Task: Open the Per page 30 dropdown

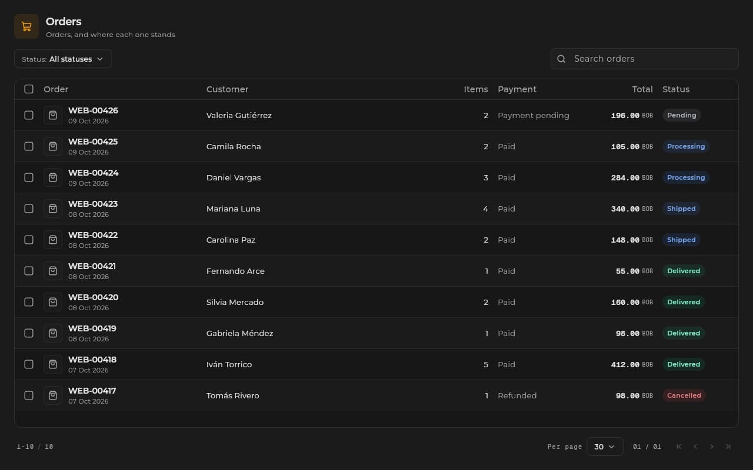Action: tap(605, 446)
